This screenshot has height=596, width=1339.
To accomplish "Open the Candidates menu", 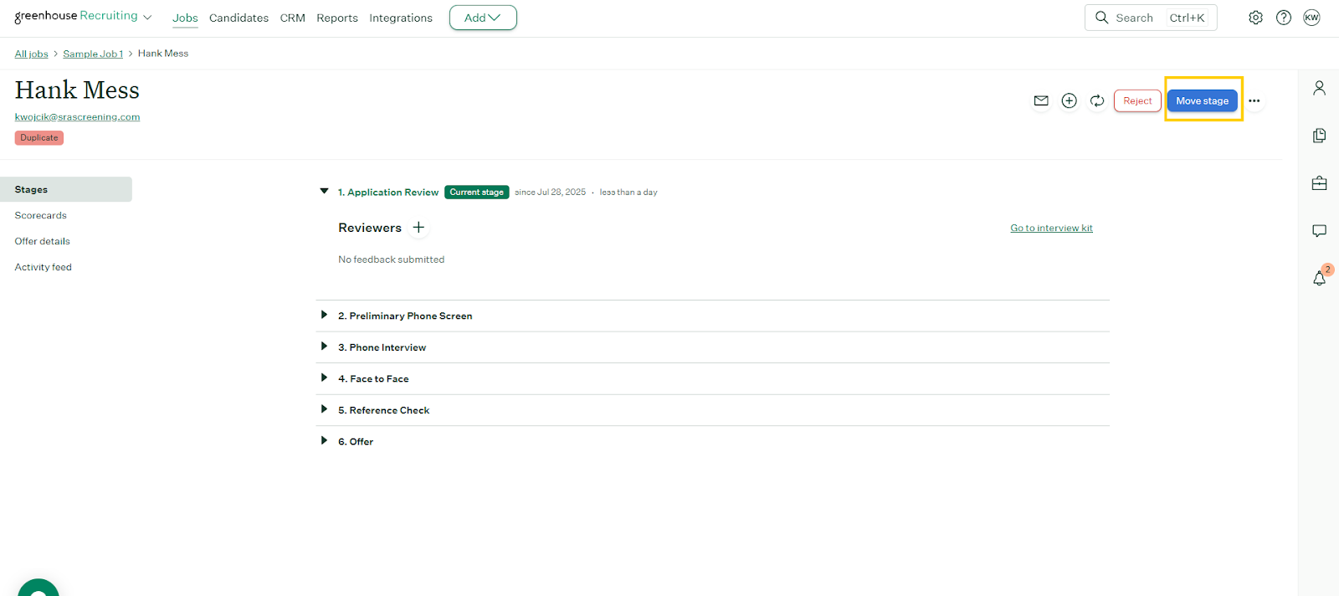I will point(239,18).
